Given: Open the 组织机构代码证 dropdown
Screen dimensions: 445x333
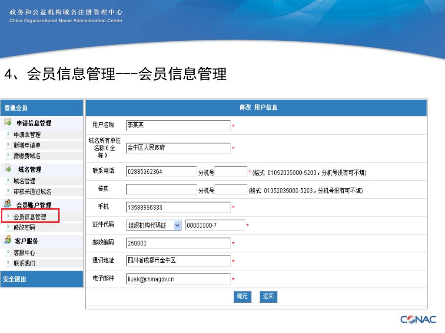Looking at the screenshot, I should 154,225.
